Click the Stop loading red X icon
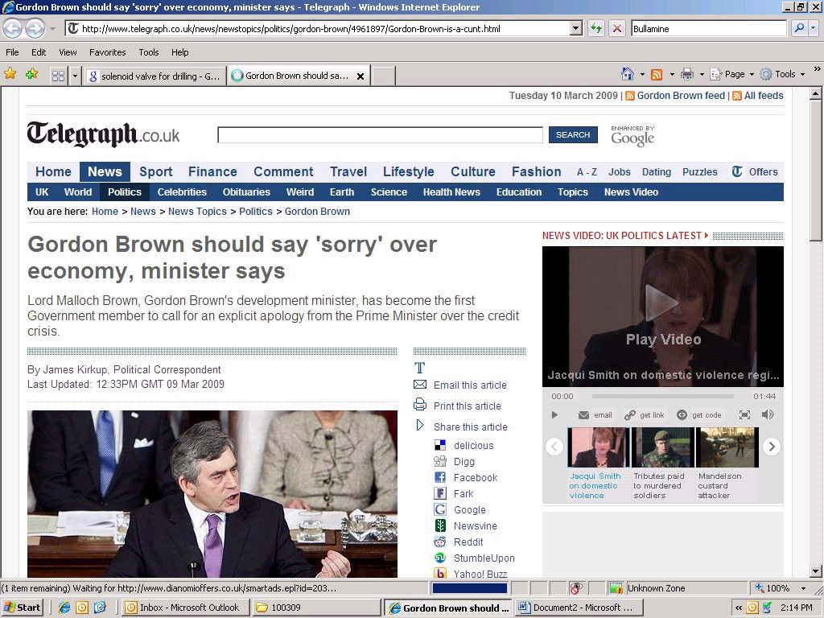This screenshot has height=618, width=824. click(617, 28)
